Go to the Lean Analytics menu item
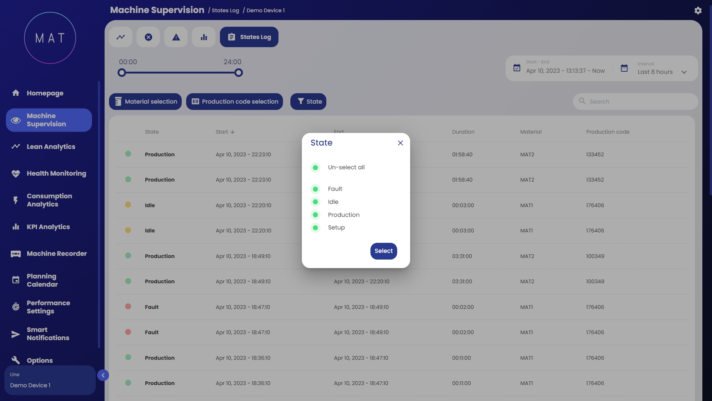Image resolution: width=712 pixels, height=401 pixels. (x=51, y=147)
